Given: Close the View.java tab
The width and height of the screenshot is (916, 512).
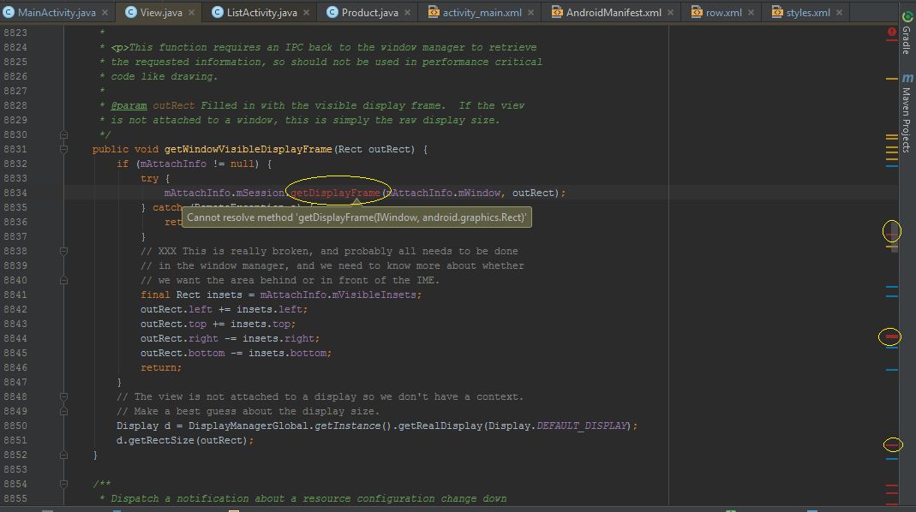Looking at the screenshot, I should 191,12.
